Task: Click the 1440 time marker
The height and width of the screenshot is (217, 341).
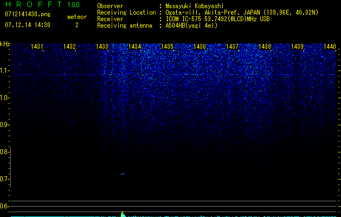Action: click(330, 46)
